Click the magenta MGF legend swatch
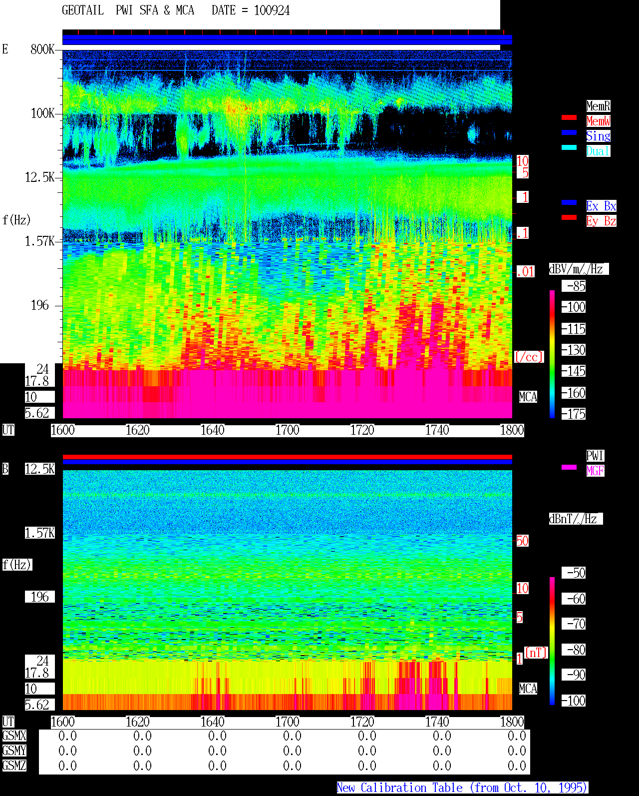The width and height of the screenshot is (639, 796). 569,467
